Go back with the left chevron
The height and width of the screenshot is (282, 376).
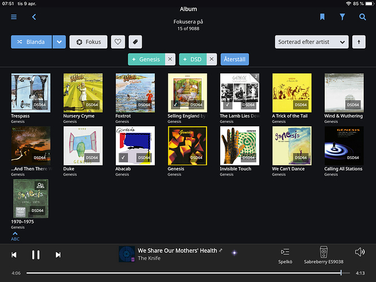click(x=34, y=17)
